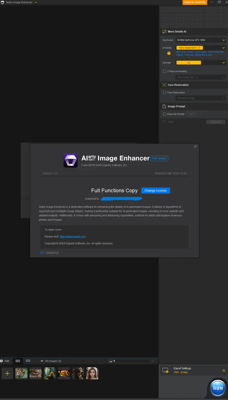Open the AI Model dropdown

coord(201,48)
